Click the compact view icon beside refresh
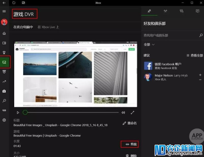This screenshot has height=157, width=204. tap(23, 3)
